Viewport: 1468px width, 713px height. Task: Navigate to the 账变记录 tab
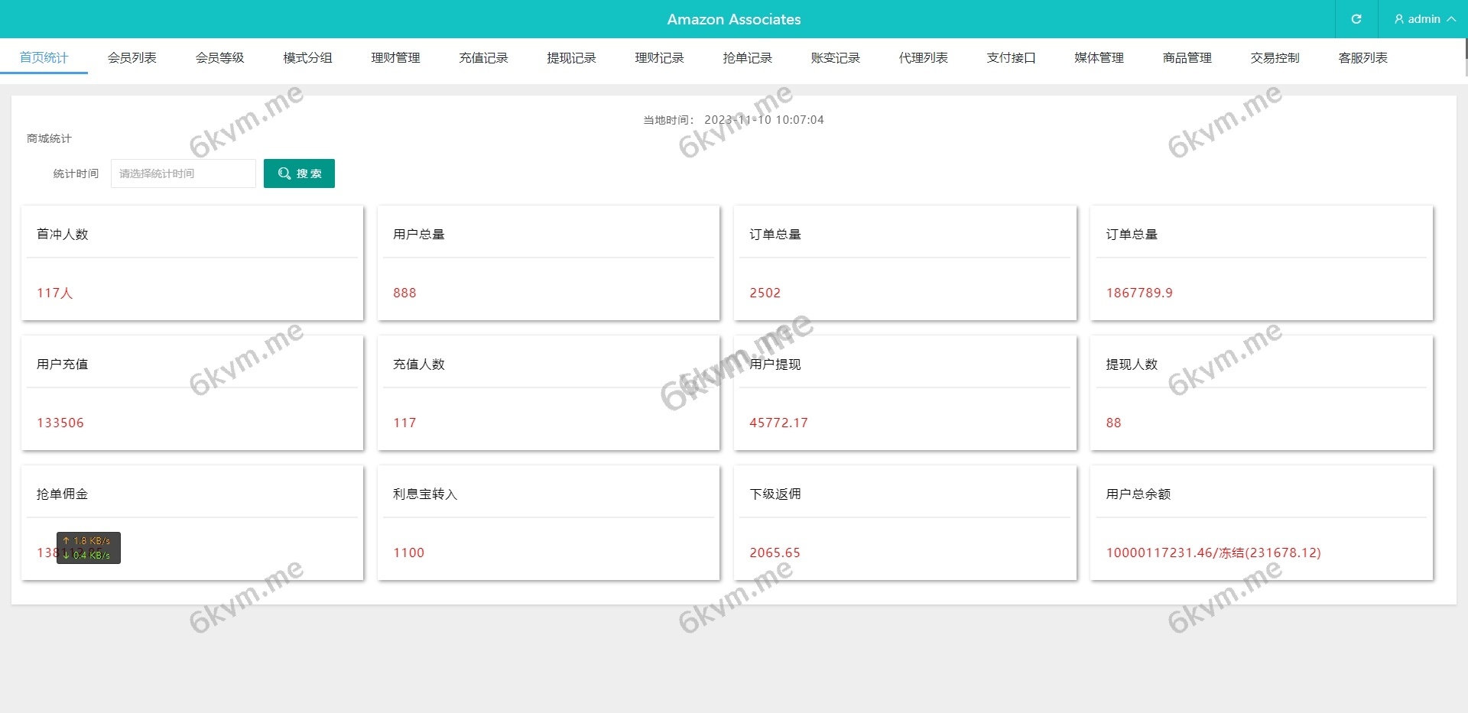click(835, 58)
